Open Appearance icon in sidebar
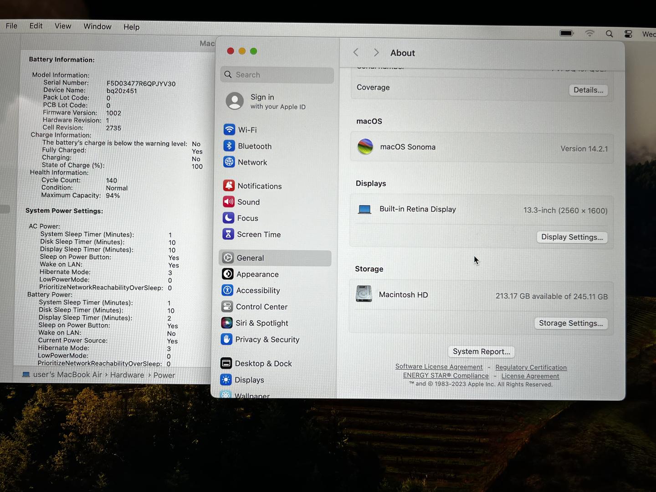Screen dimensions: 656x492 tap(228, 274)
